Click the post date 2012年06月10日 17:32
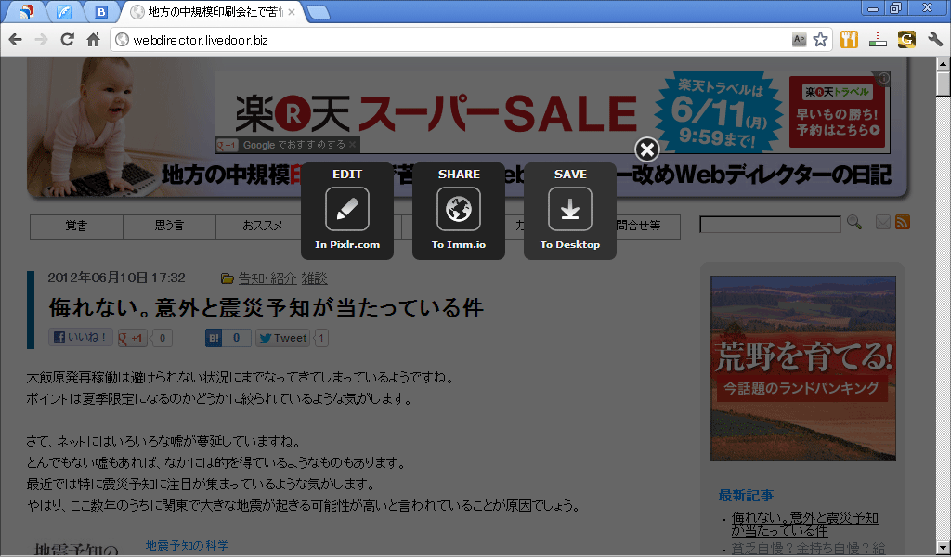951x557 pixels. pyautogui.click(x=116, y=278)
